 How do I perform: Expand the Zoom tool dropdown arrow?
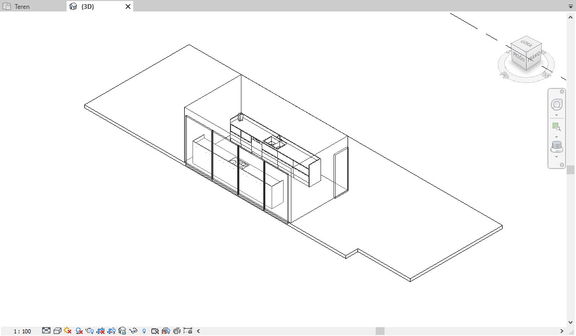[556, 137]
